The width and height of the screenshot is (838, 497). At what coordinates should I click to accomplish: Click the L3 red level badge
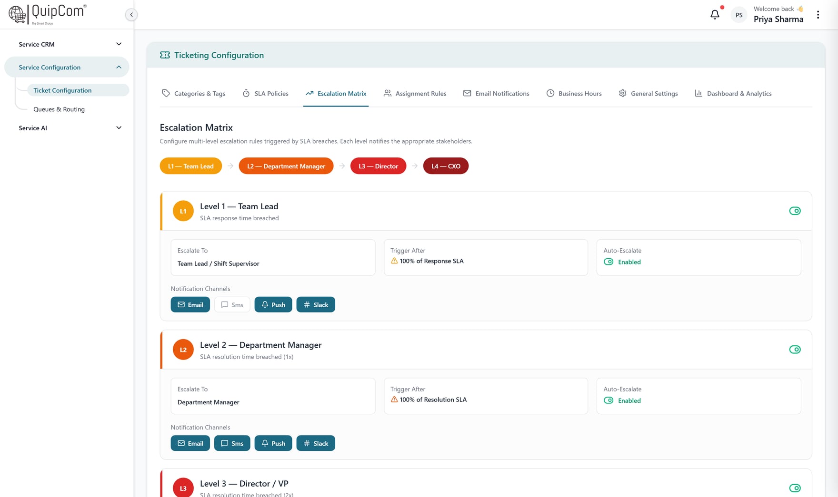tap(183, 487)
